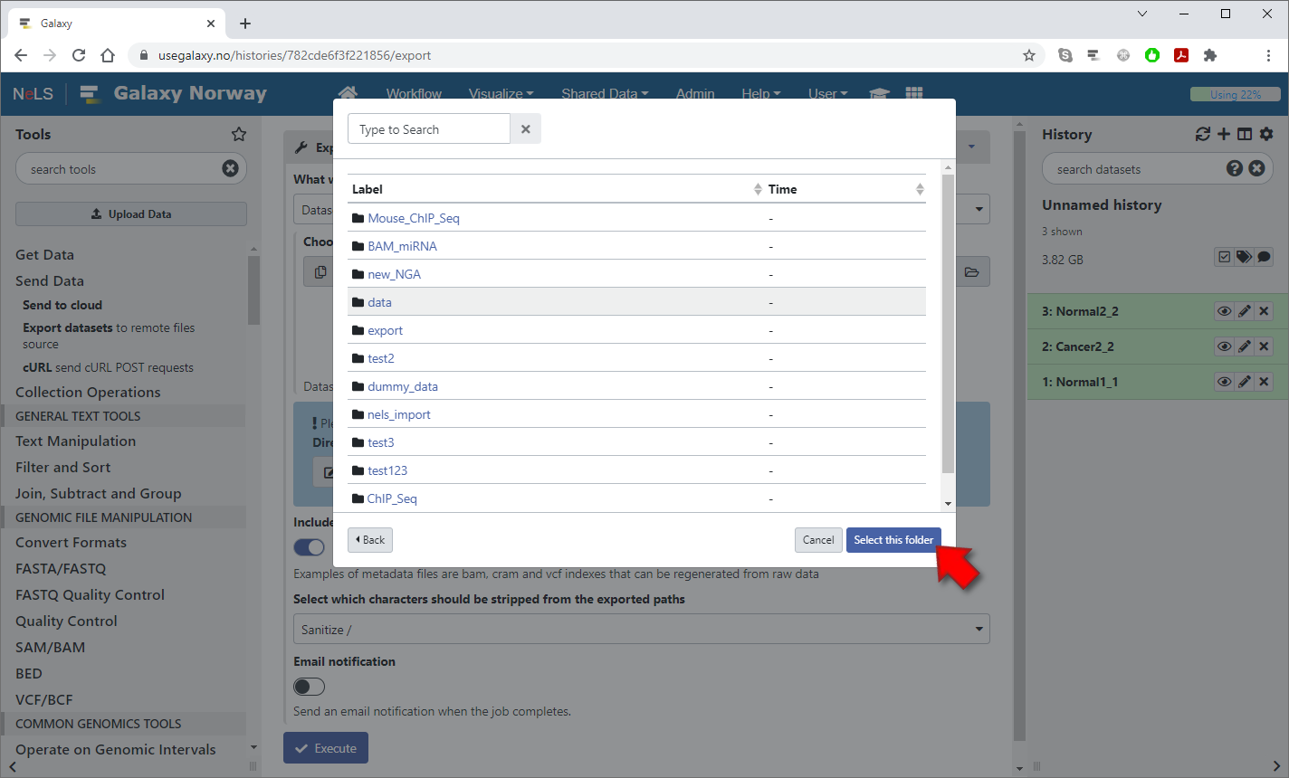Edit attributes of Cancer2_2 dataset
Viewport: 1289px width, 778px height.
1245,346
